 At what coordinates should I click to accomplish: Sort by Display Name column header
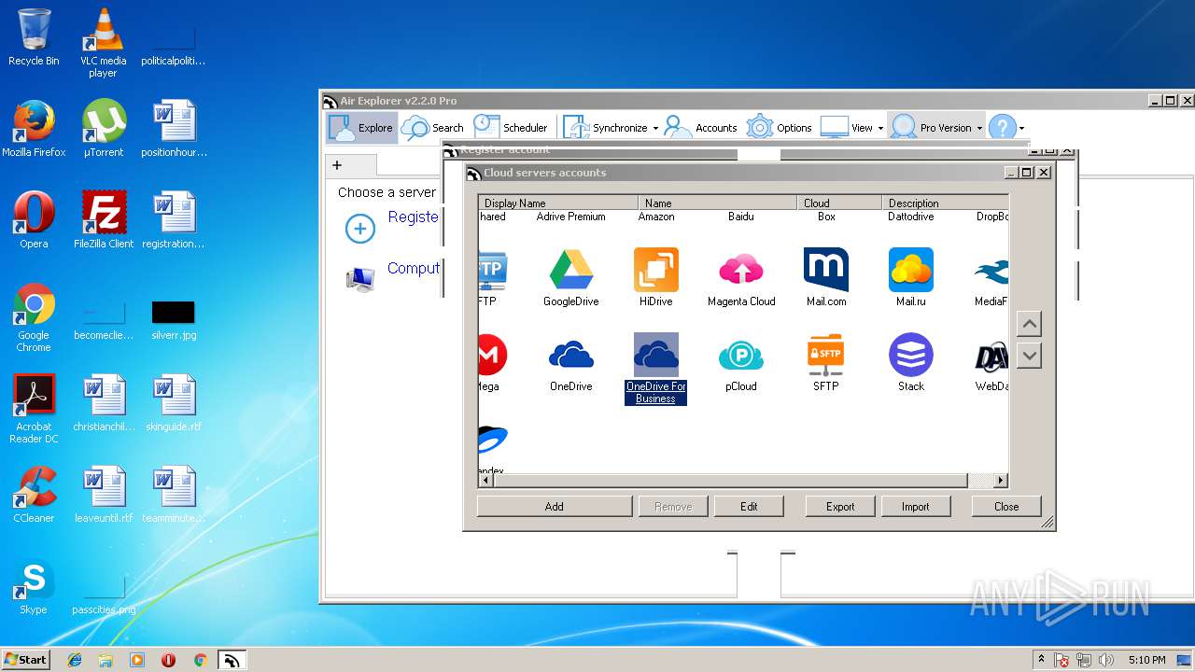tap(558, 203)
